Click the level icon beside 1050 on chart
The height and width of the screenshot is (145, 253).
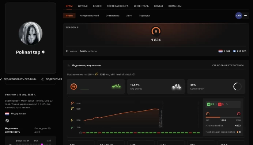(72, 120)
